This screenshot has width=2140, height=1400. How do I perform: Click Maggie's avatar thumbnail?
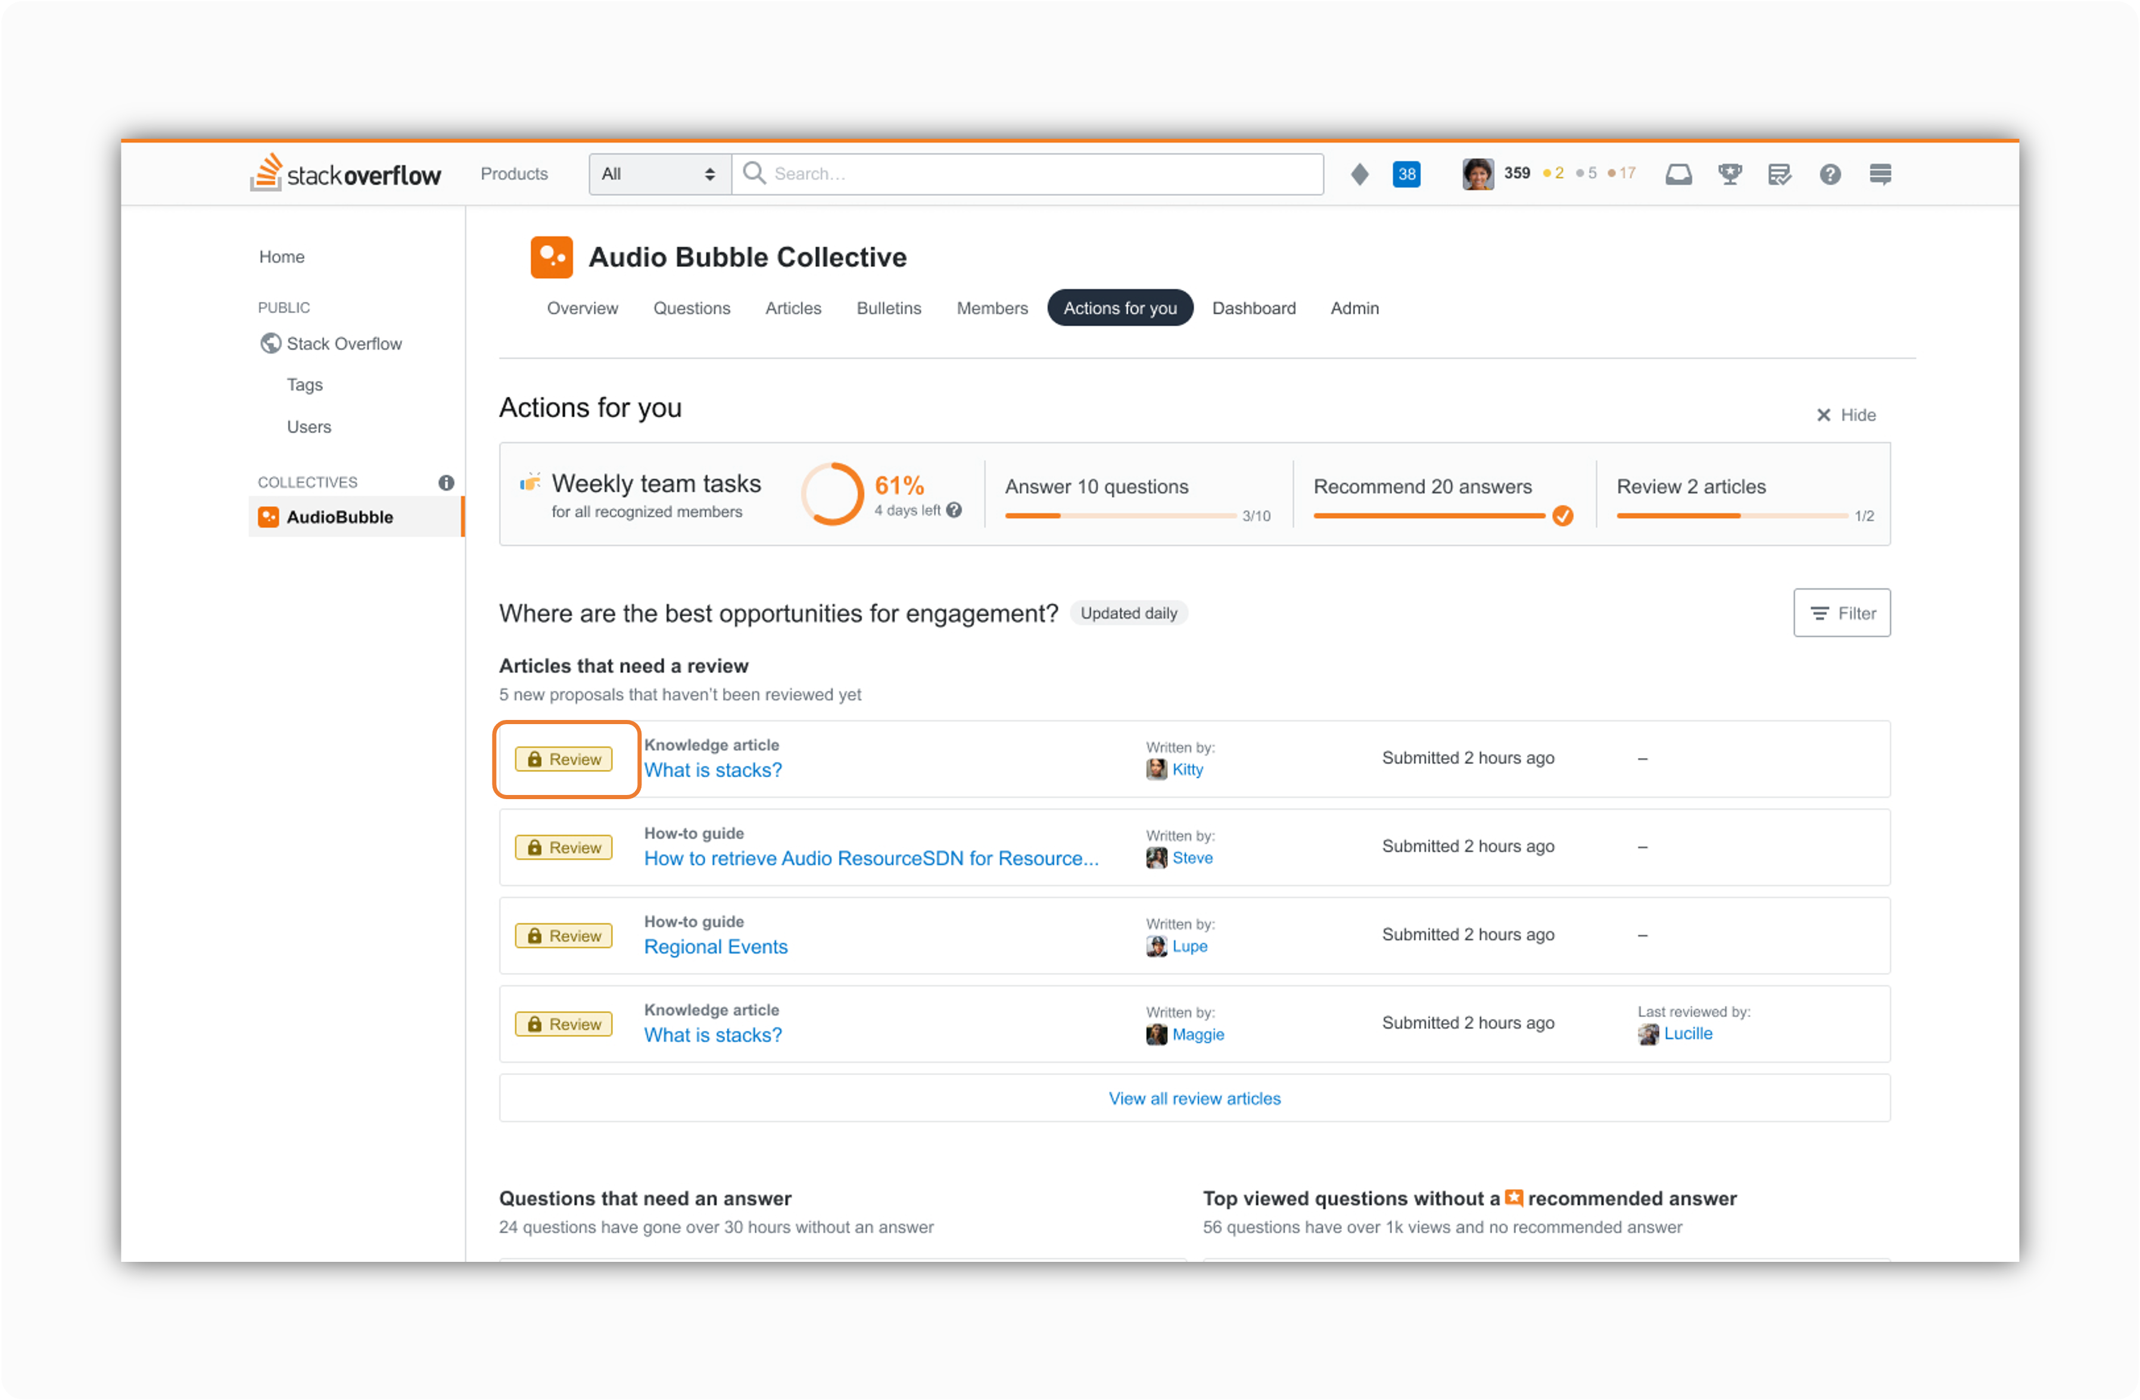1156,1035
